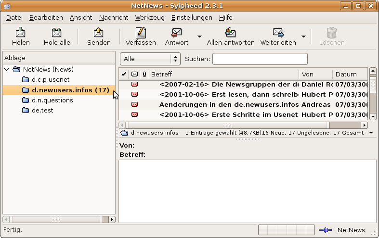
Task: Forward message with Weiterleiten icon
Action: 278,32
